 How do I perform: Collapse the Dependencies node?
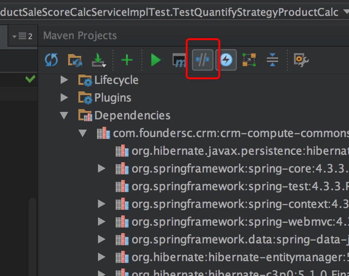64,116
